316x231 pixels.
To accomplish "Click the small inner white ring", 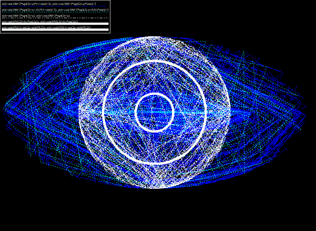I will coord(137,113).
